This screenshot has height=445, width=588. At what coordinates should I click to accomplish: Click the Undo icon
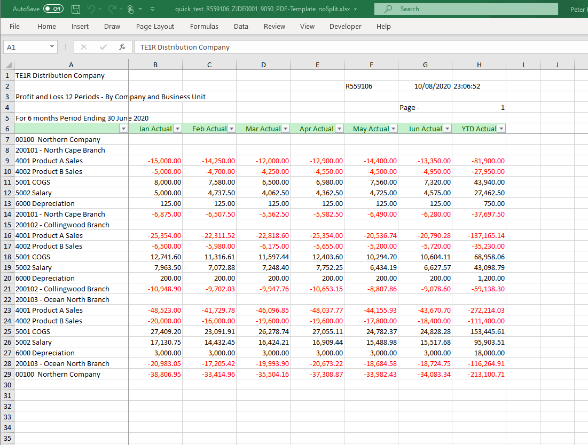pos(91,9)
